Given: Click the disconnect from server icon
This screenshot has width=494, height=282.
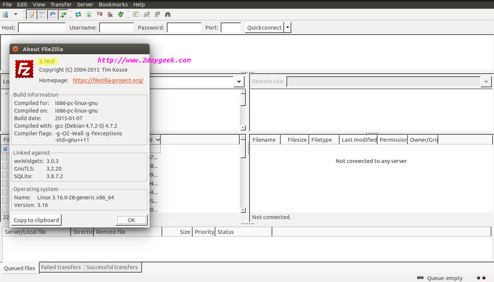Looking at the screenshot, I should pyautogui.click(x=110, y=15).
